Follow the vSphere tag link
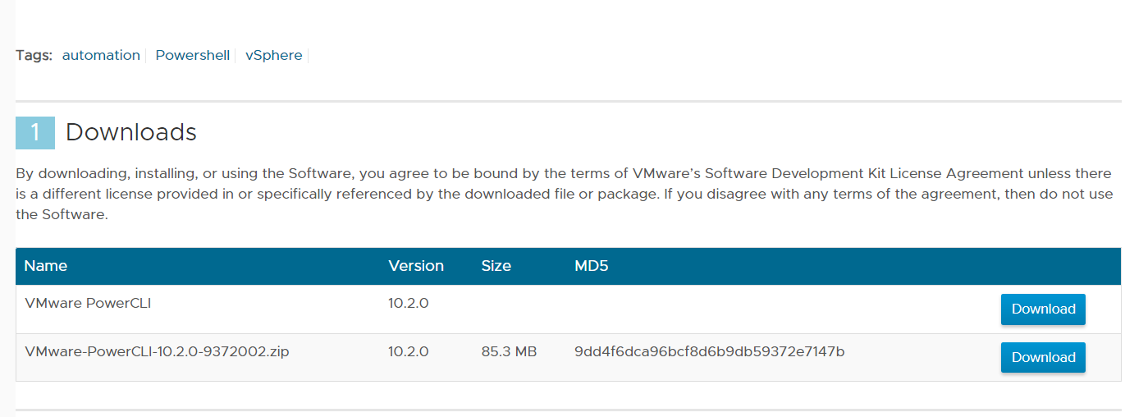The width and height of the screenshot is (1125, 417). (273, 56)
